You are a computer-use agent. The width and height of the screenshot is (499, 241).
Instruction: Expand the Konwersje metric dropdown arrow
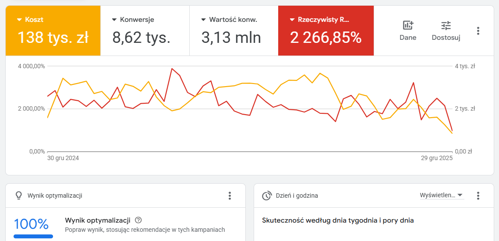click(x=115, y=20)
